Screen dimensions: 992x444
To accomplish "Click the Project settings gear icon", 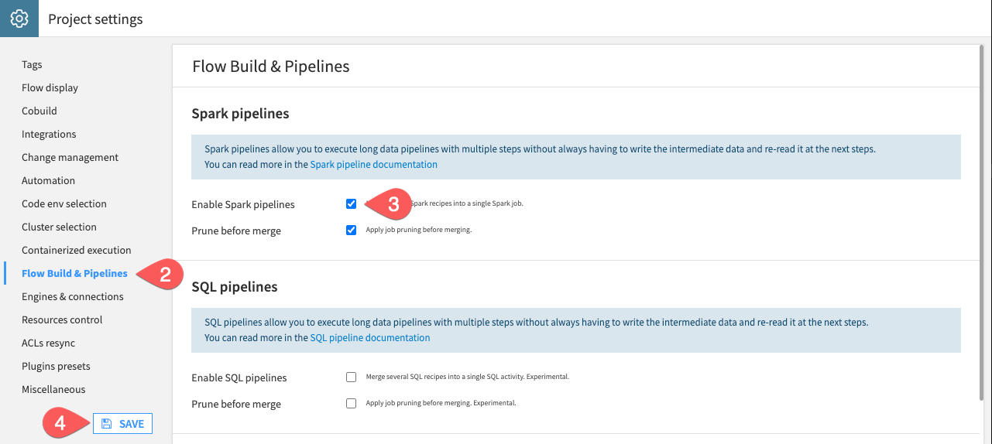I will point(19,19).
